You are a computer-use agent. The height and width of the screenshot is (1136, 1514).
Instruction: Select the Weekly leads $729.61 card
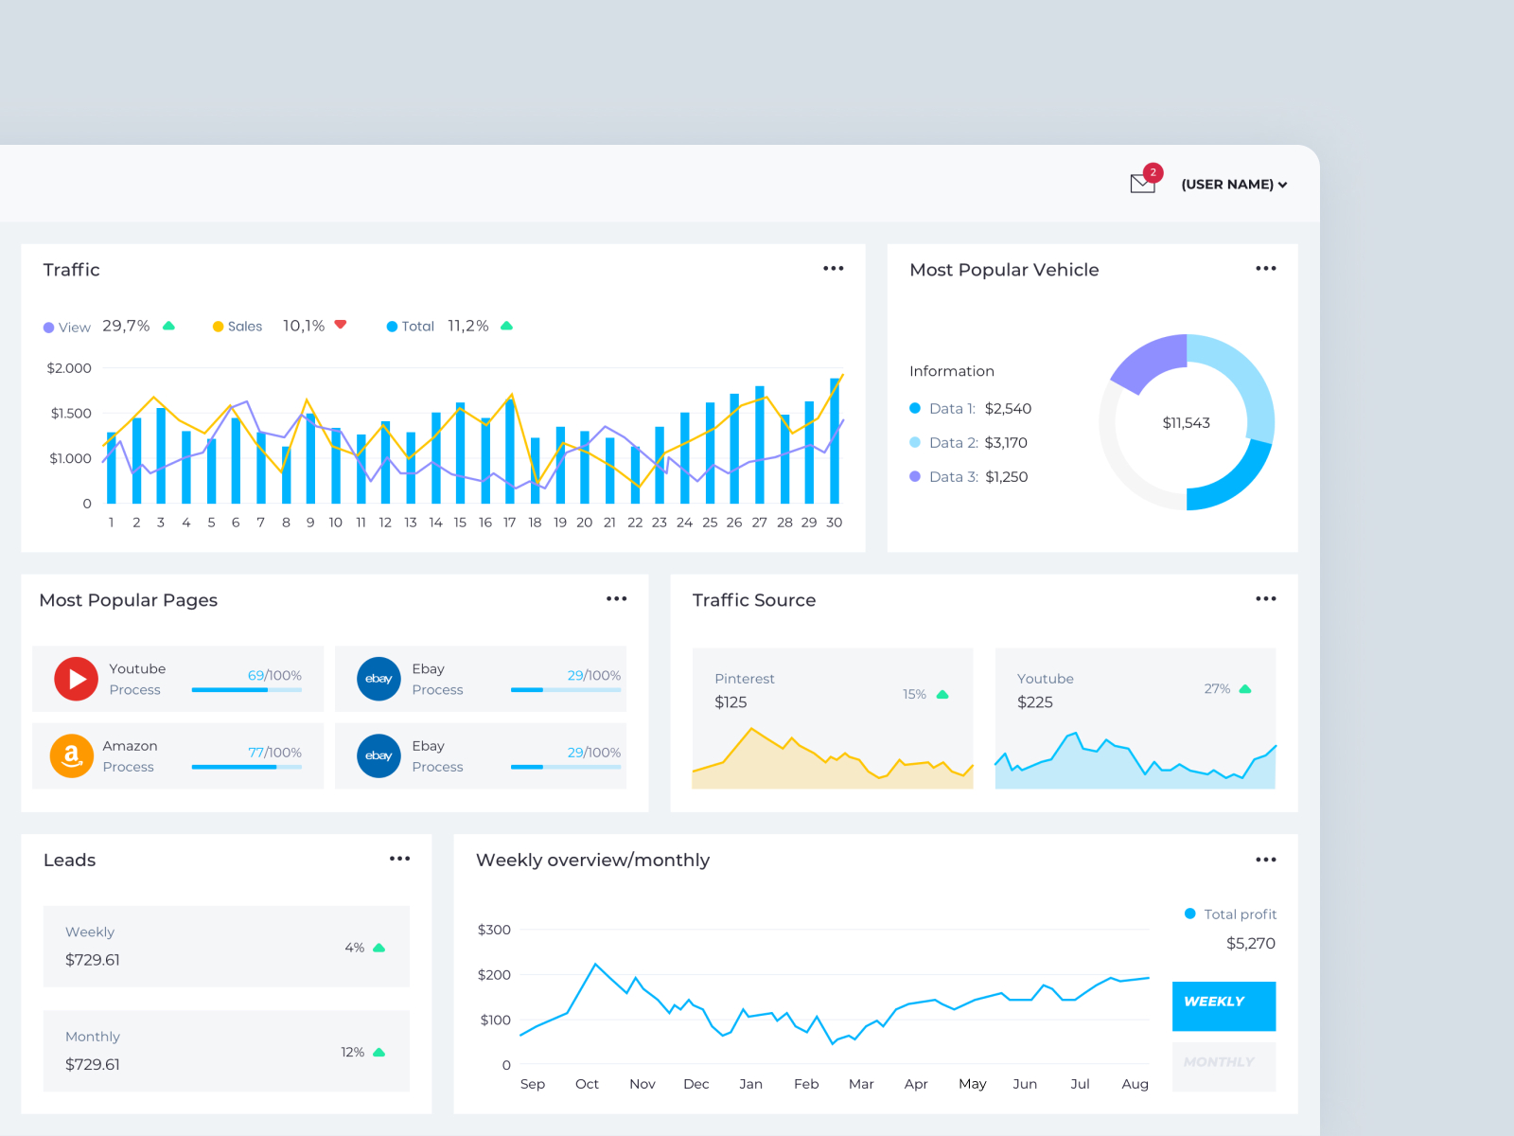pyautogui.click(x=227, y=947)
